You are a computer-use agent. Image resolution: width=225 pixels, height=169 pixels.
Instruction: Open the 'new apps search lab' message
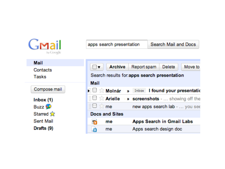tap(153, 107)
